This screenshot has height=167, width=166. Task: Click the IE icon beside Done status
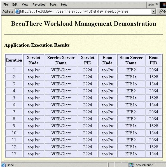3,165
